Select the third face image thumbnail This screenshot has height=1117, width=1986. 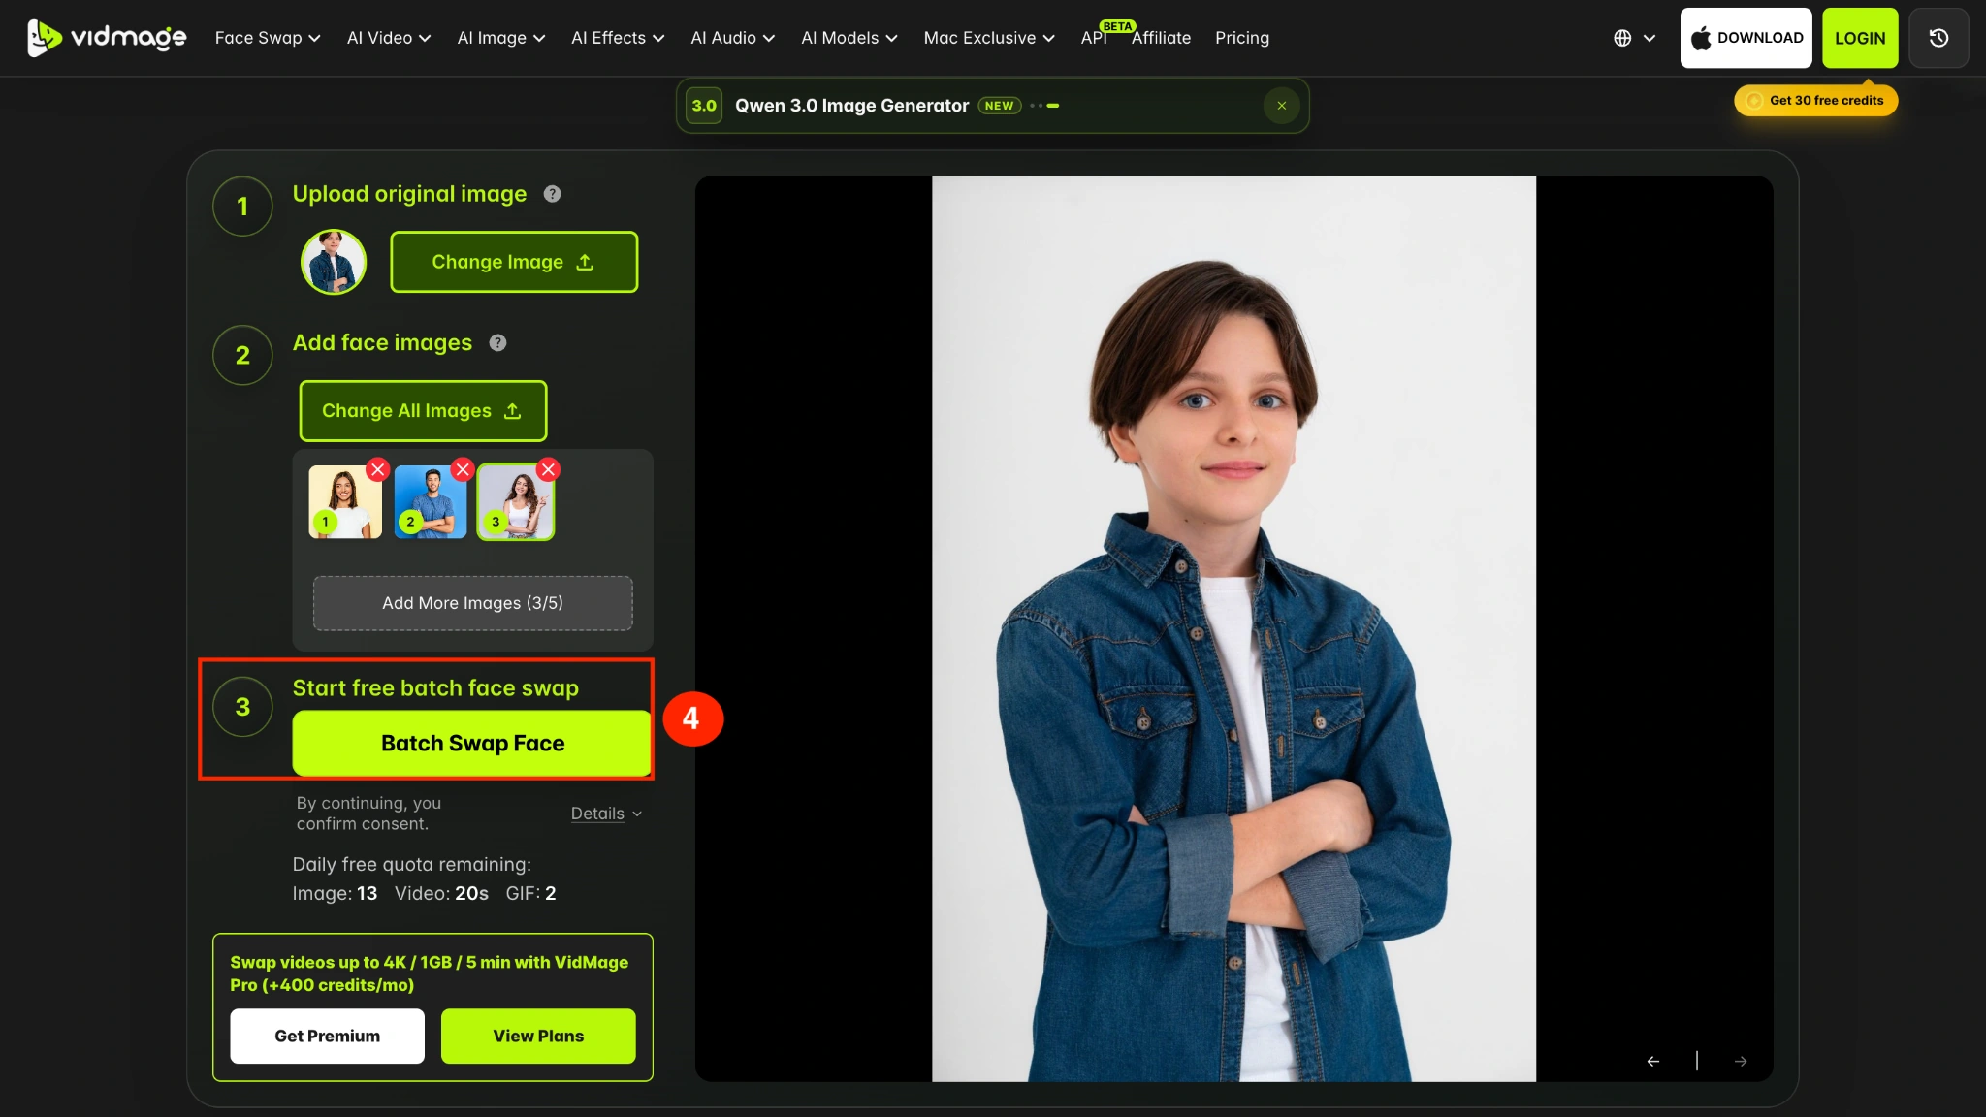click(516, 502)
